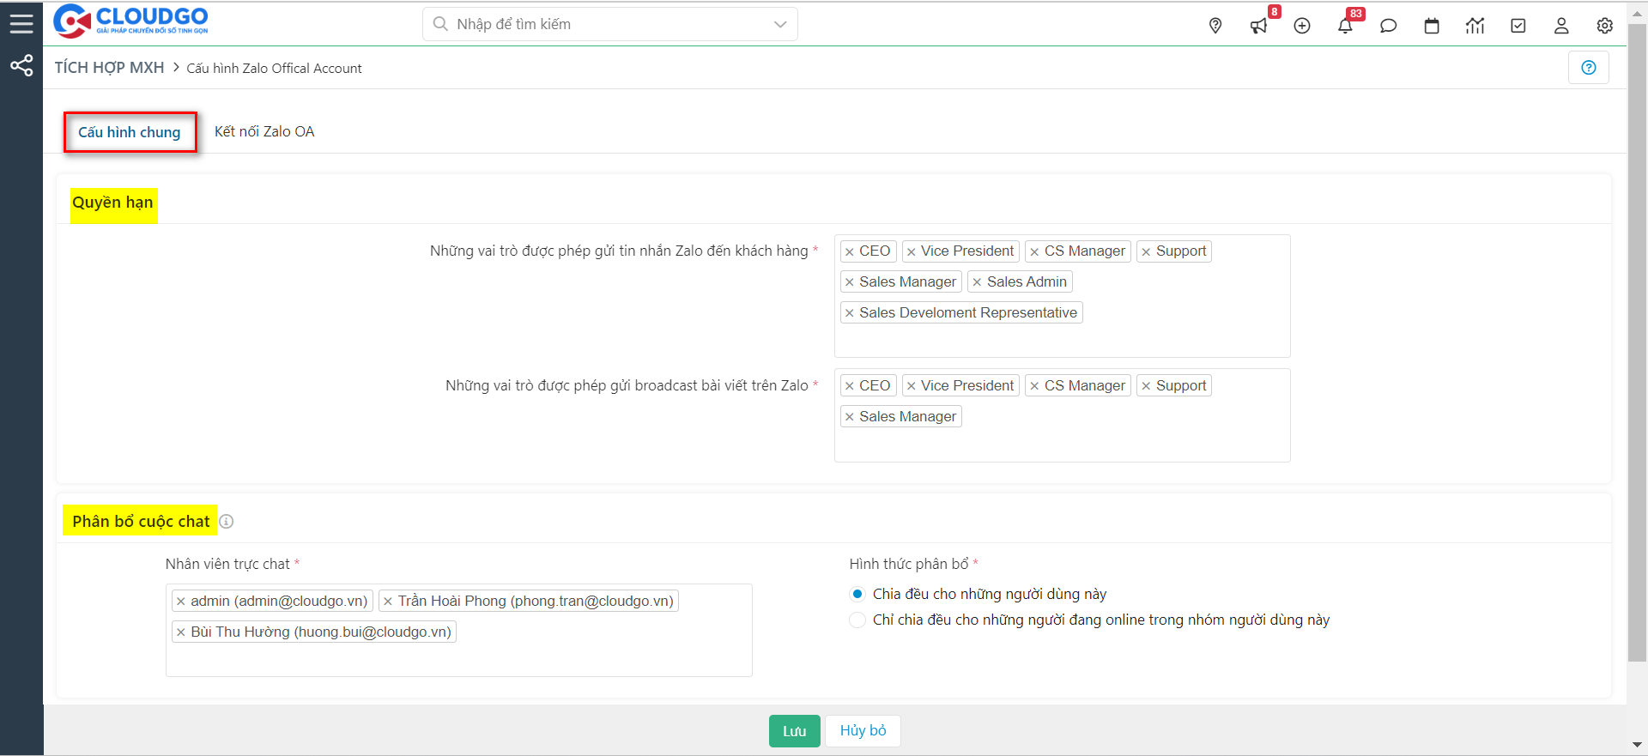Open the megaphone announcements icon
This screenshot has height=756, width=1648.
pyautogui.click(x=1258, y=26)
